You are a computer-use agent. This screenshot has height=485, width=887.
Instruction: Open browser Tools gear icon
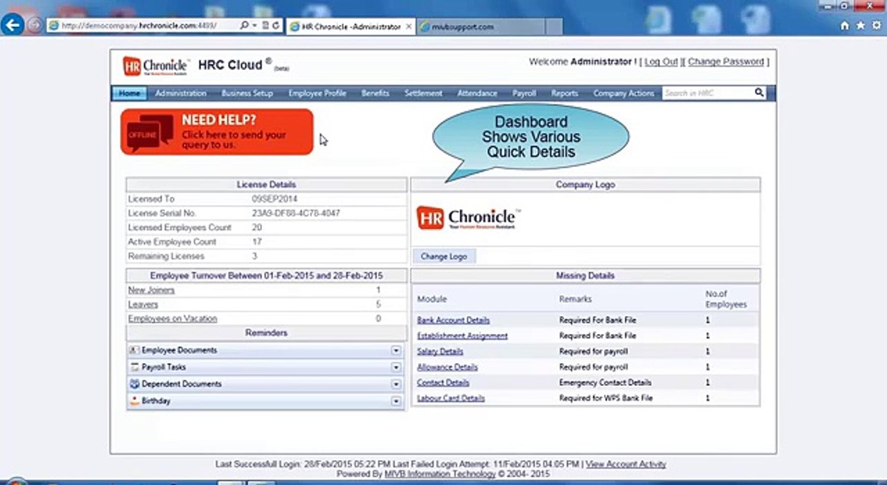pos(876,26)
